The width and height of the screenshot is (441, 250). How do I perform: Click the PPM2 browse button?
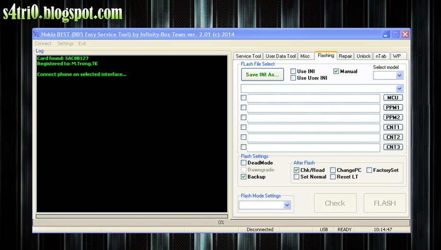click(393, 117)
